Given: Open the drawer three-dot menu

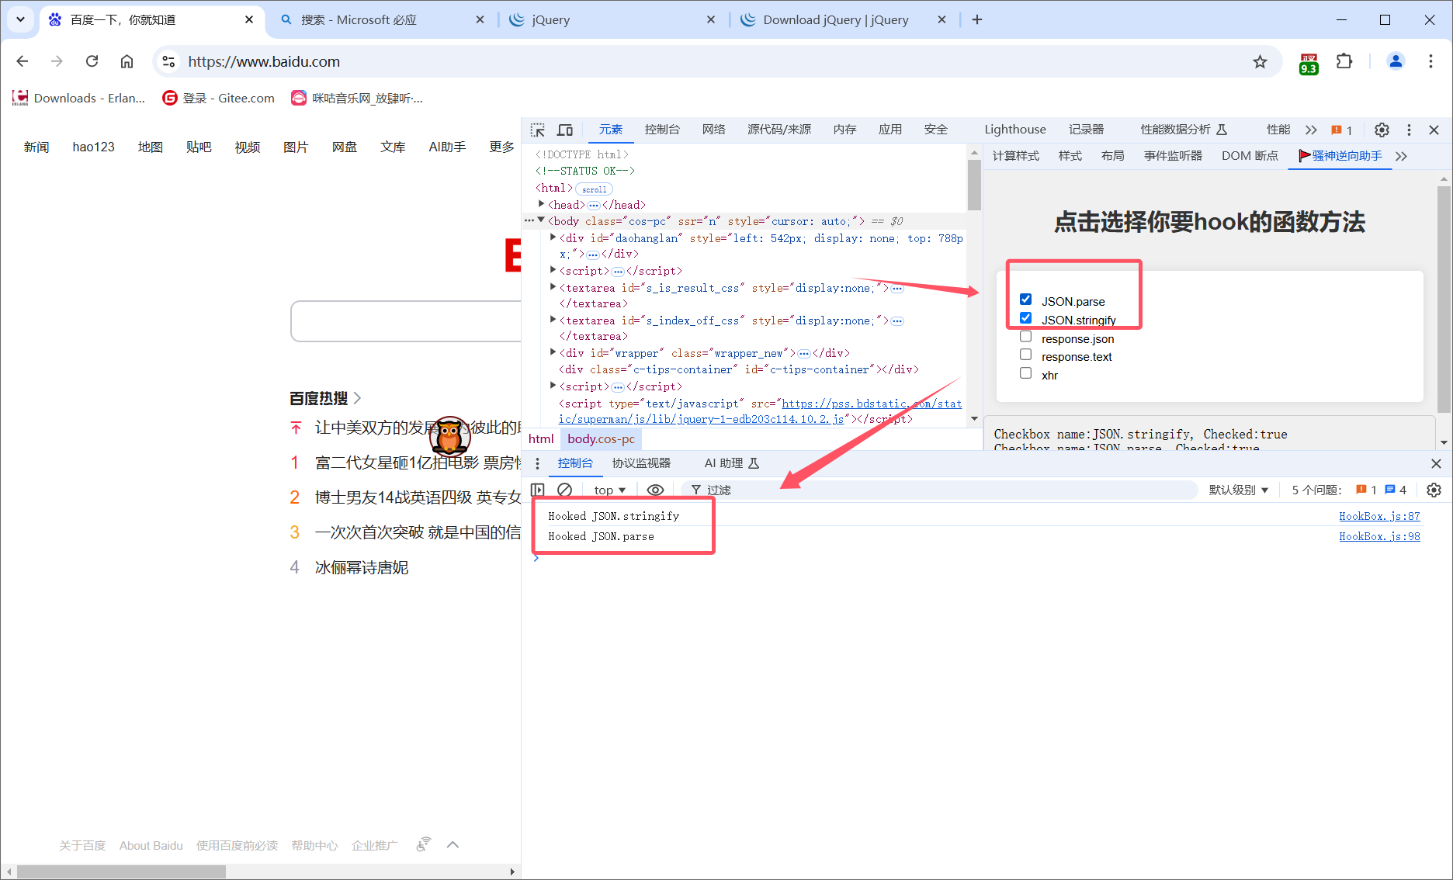Looking at the screenshot, I should (x=537, y=463).
